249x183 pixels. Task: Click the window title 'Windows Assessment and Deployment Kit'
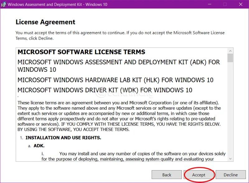point(58,4)
